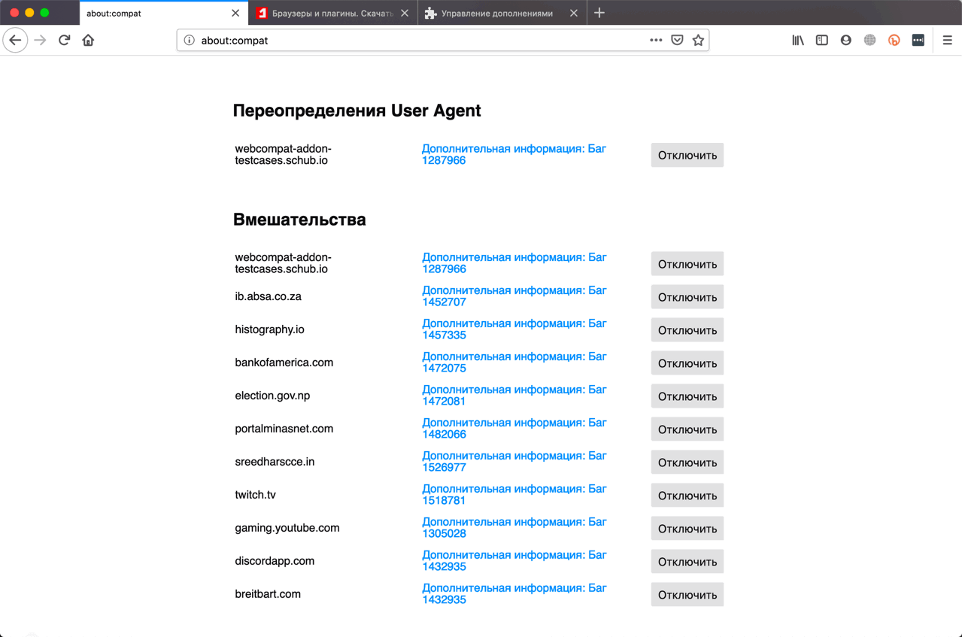Open page actions three-dot menu

click(656, 41)
